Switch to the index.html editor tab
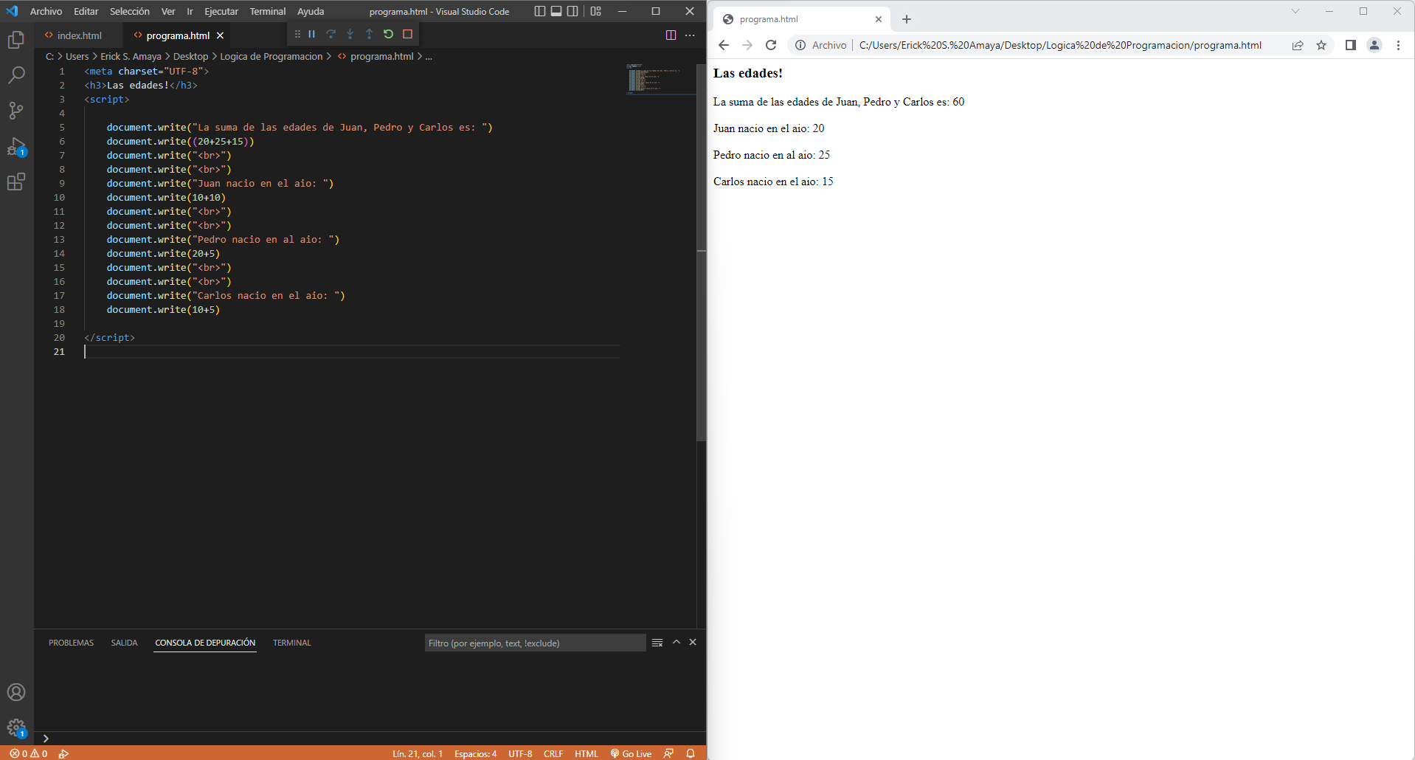Viewport: 1415px width, 760px height. 79,35
